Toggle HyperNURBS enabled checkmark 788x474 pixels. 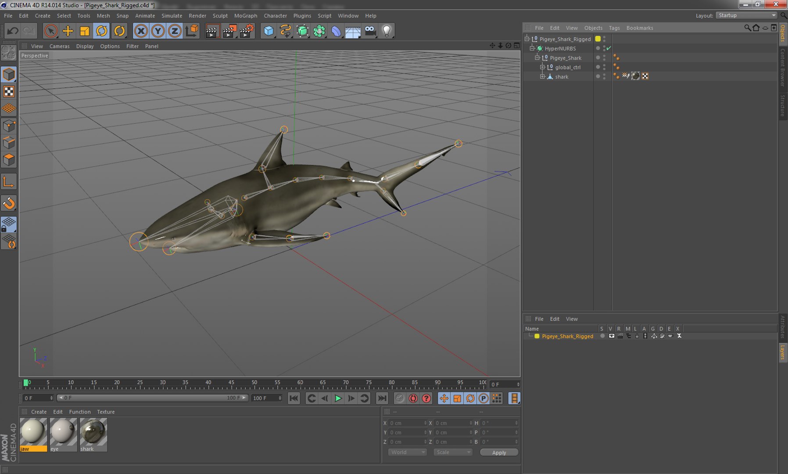point(609,48)
